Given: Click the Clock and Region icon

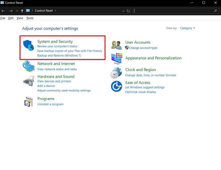Looking at the screenshot, I should [116, 73].
